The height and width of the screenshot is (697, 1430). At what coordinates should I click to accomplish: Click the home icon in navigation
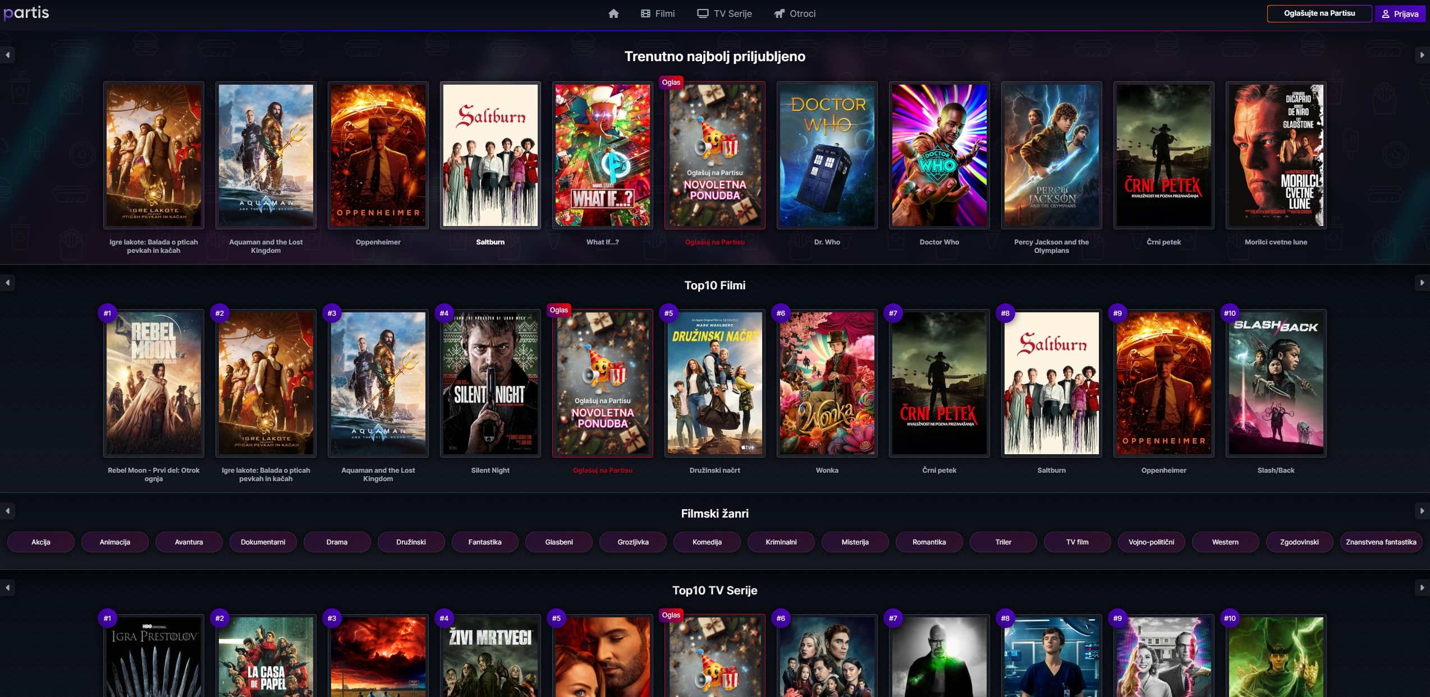[x=613, y=13]
